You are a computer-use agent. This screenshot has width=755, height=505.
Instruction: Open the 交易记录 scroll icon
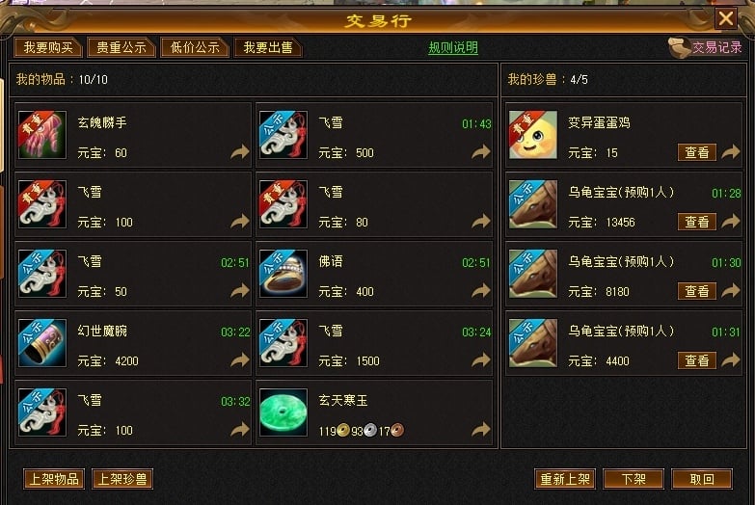click(679, 47)
